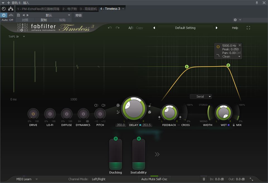
Task: Toggle full screen mode icon
Action: click(248, 28)
